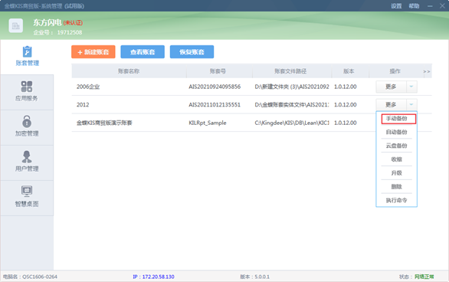Viewport: 449px width, 282px height.
Task: Click path C:\Kingdee\KIS\DB cell
Action: point(292,123)
